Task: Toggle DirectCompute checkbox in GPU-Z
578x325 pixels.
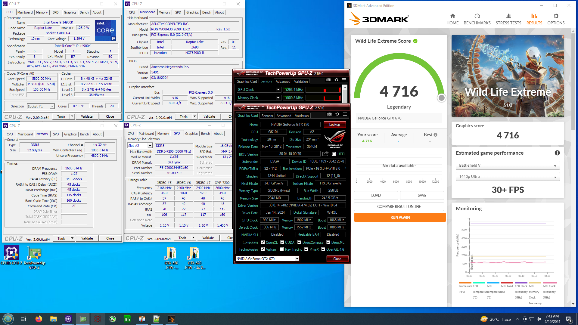Action: tap(299, 243)
